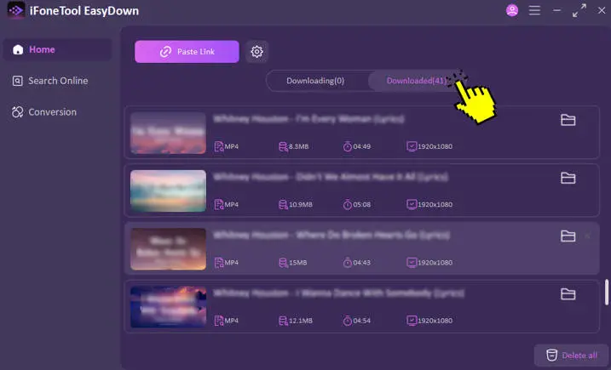Open download settings gear icon
Screen dimensions: 611x370
click(257, 51)
